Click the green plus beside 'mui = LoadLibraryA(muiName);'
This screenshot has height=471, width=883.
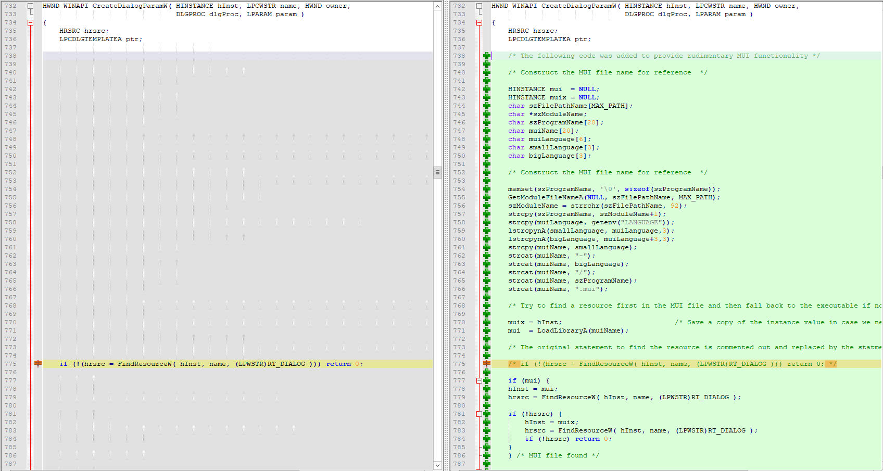pyautogui.click(x=487, y=330)
